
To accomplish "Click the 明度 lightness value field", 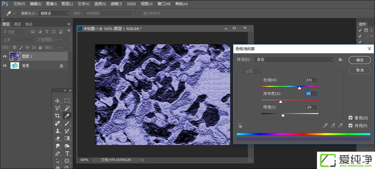I will (311, 107).
